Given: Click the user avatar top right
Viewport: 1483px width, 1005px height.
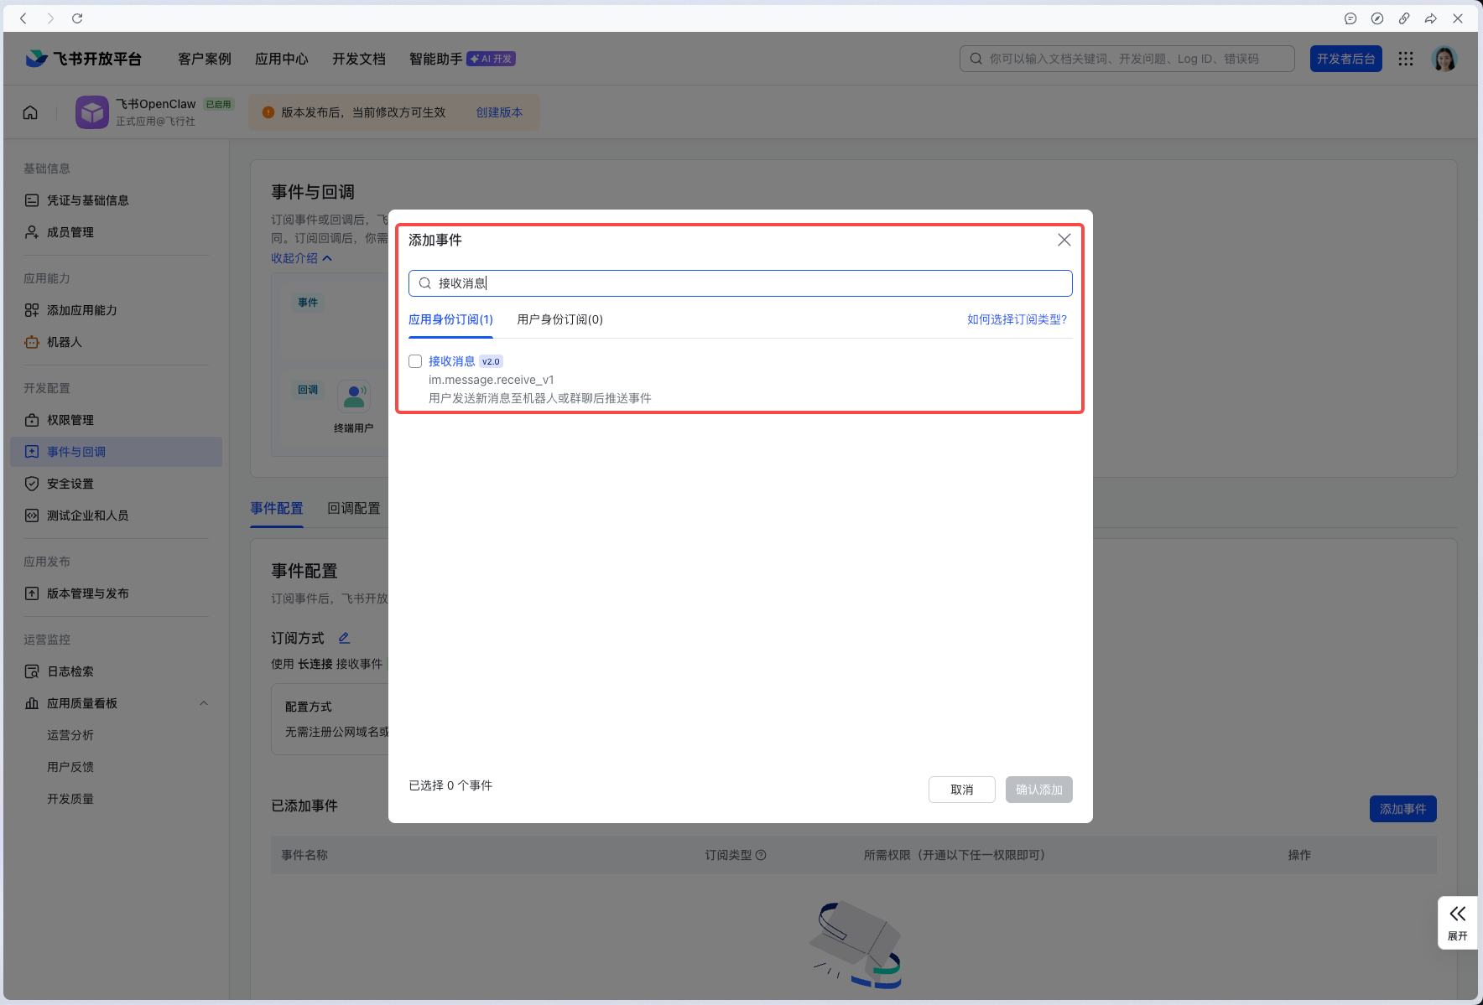Looking at the screenshot, I should pyautogui.click(x=1444, y=59).
